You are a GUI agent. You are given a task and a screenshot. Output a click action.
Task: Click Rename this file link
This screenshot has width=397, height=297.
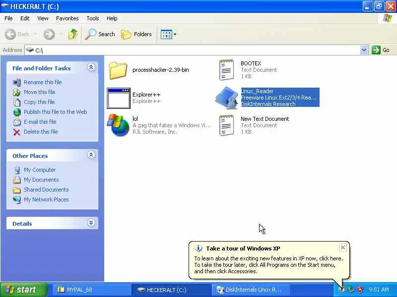click(43, 82)
